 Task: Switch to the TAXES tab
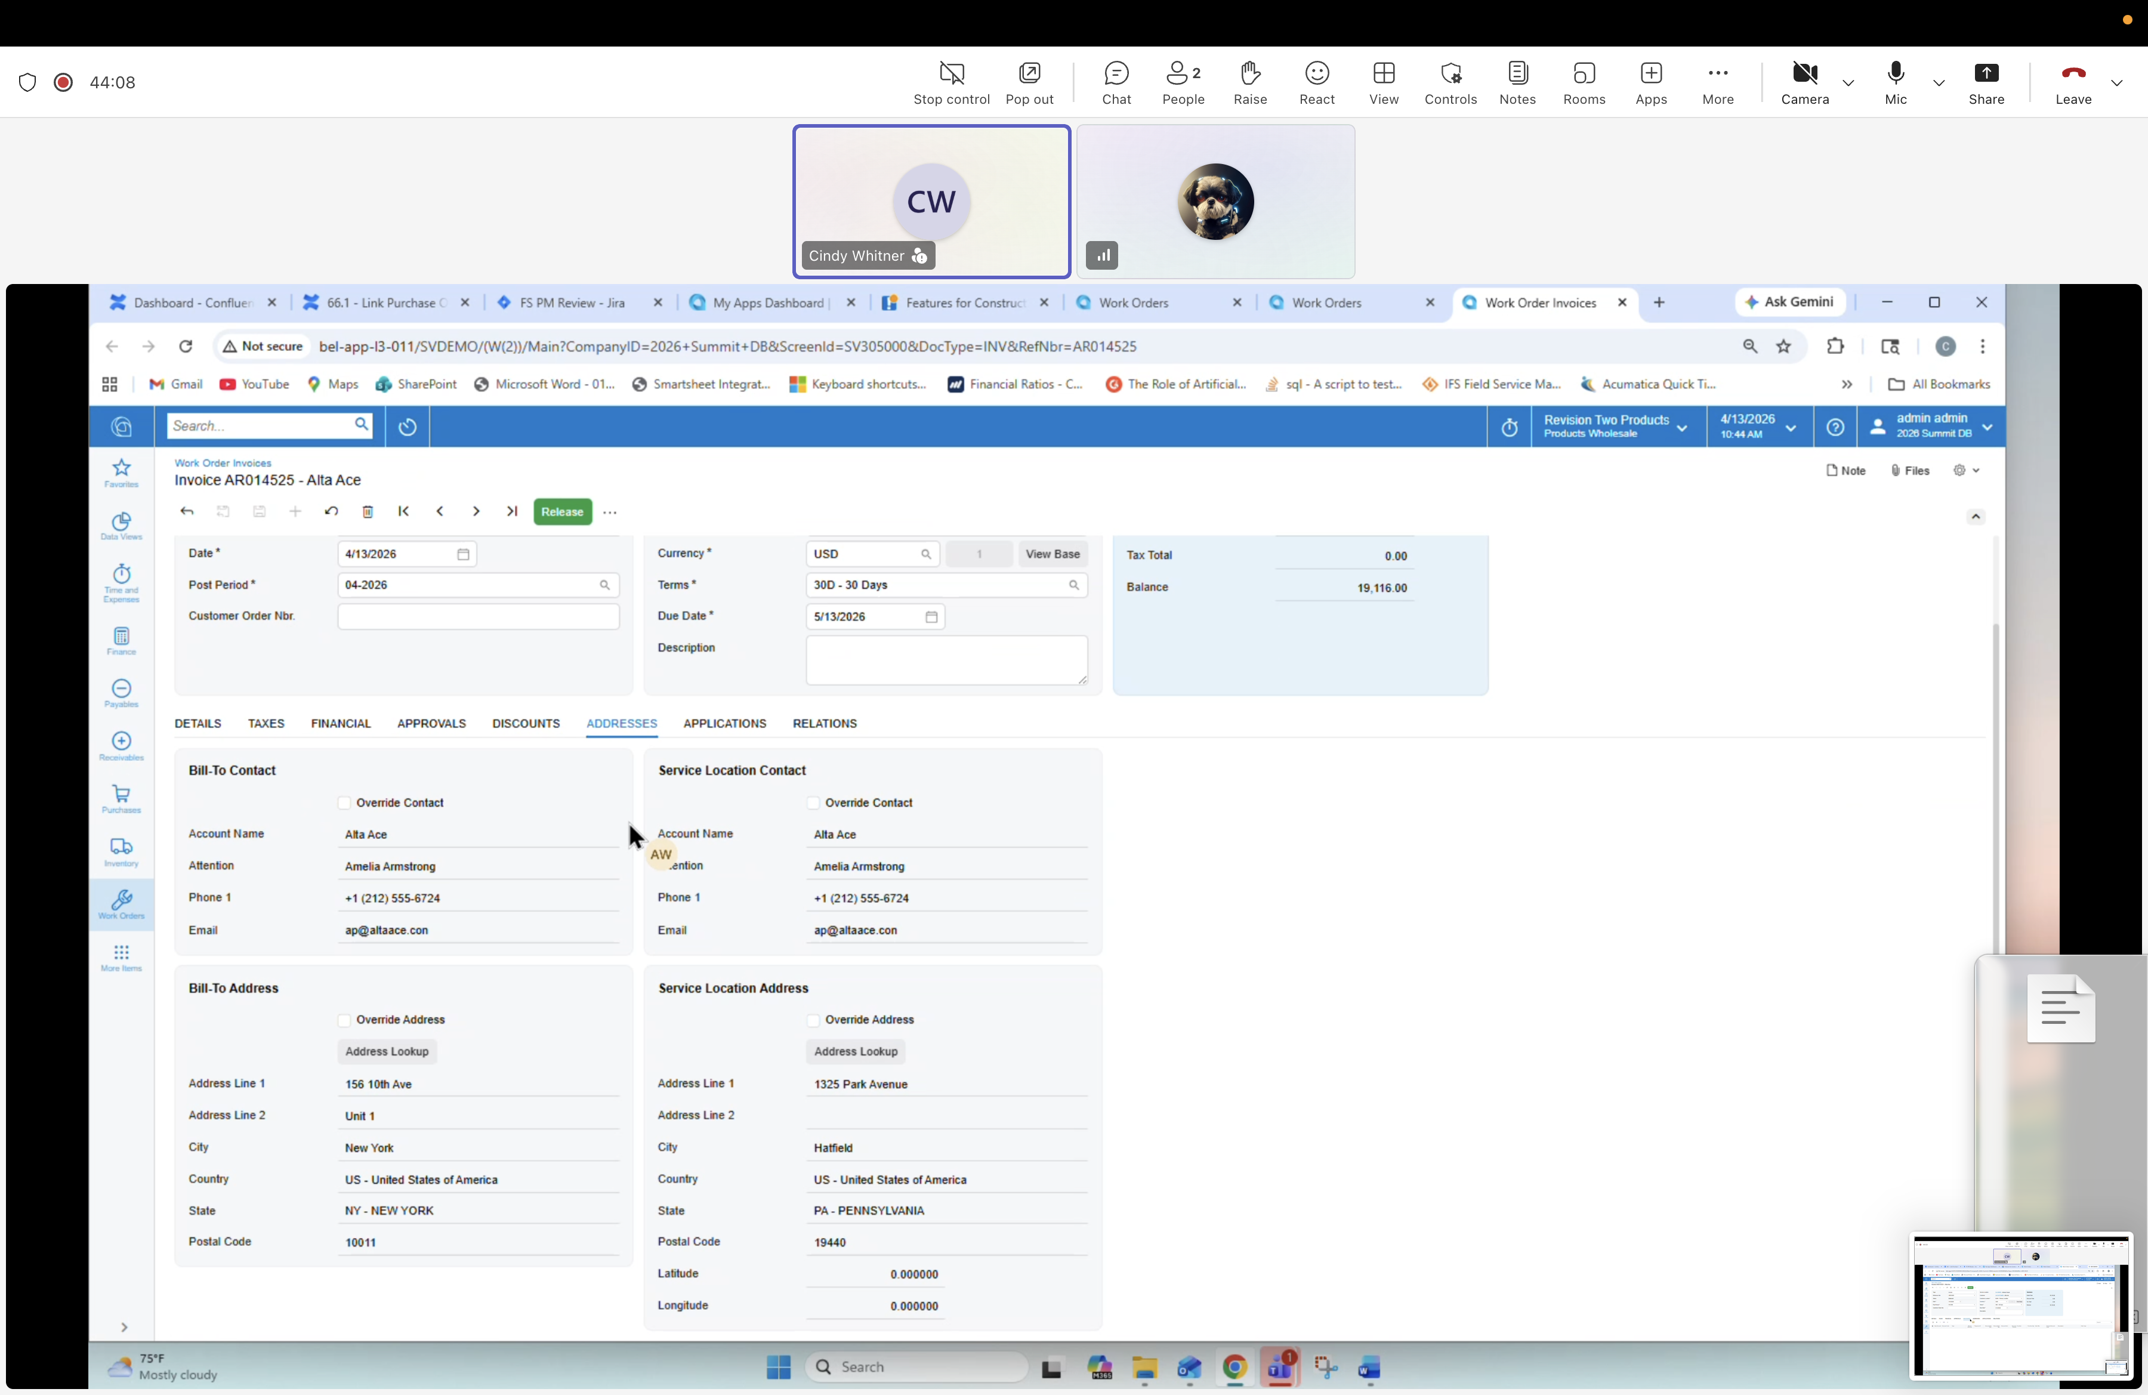[x=266, y=723]
